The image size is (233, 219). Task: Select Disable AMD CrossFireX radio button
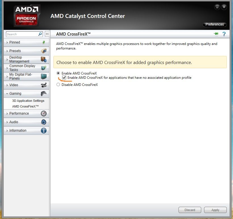coord(58,84)
